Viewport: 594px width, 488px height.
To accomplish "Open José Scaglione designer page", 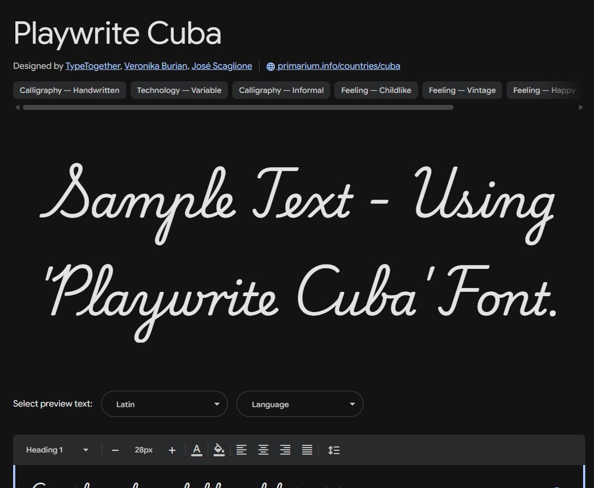I will pyautogui.click(x=222, y=66).
